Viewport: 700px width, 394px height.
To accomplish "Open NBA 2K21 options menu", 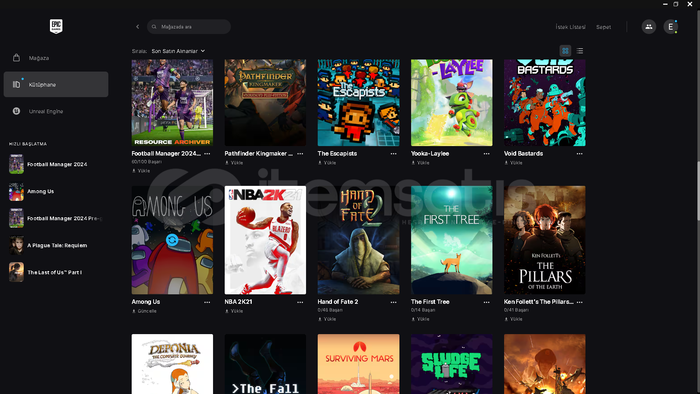I will tap(300, 302).
